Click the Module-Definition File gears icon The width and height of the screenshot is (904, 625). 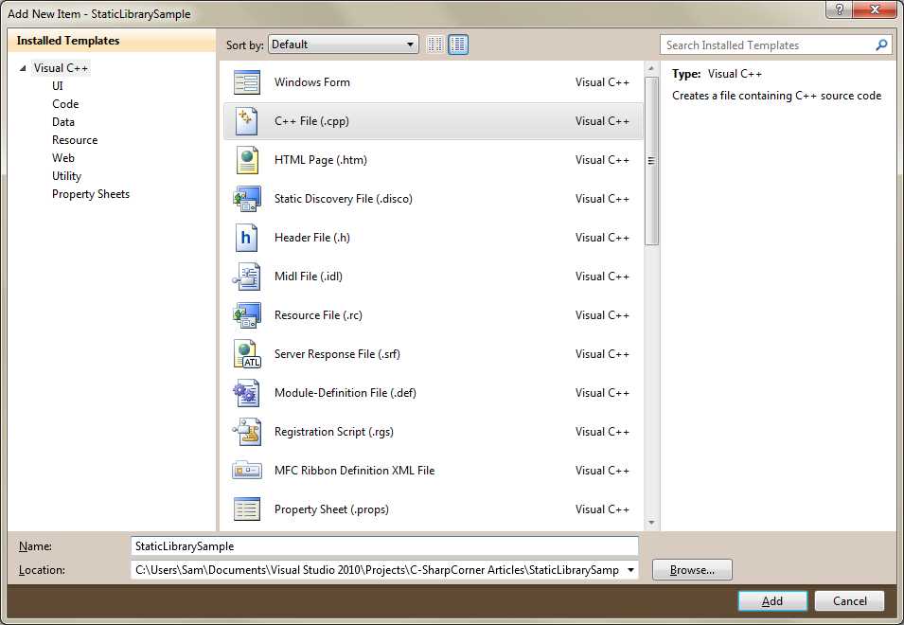(x=247, y=393)
